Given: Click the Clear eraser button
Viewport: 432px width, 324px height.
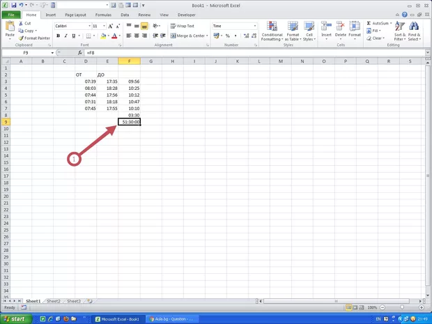Looking at the screenshot, I should (375, 38).
